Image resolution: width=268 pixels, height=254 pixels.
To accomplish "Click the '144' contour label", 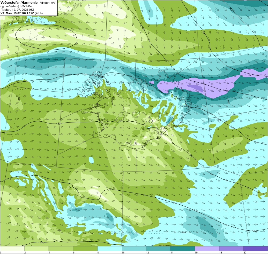I will pyautogui.click(x=204, y=33).
